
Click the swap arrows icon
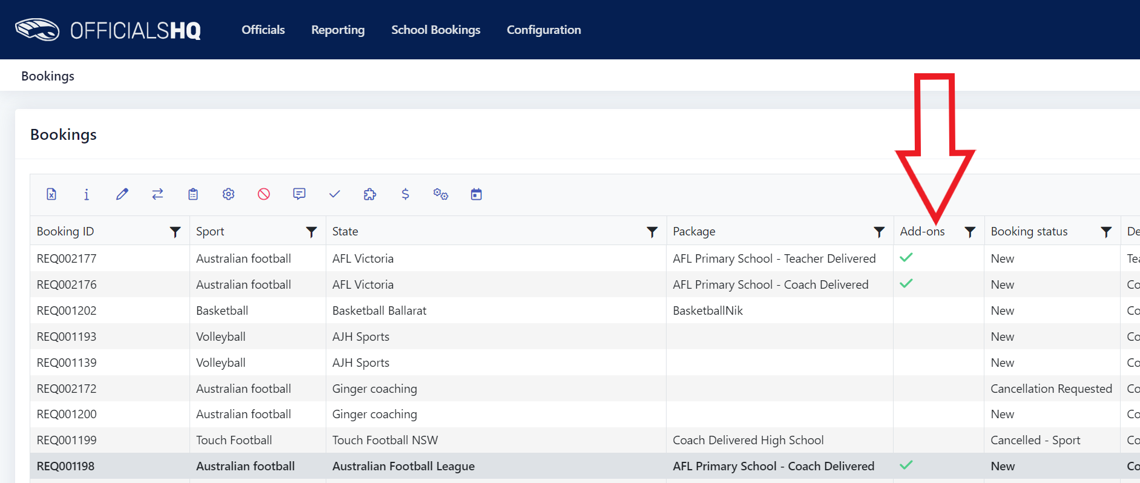tap(157, 194)
